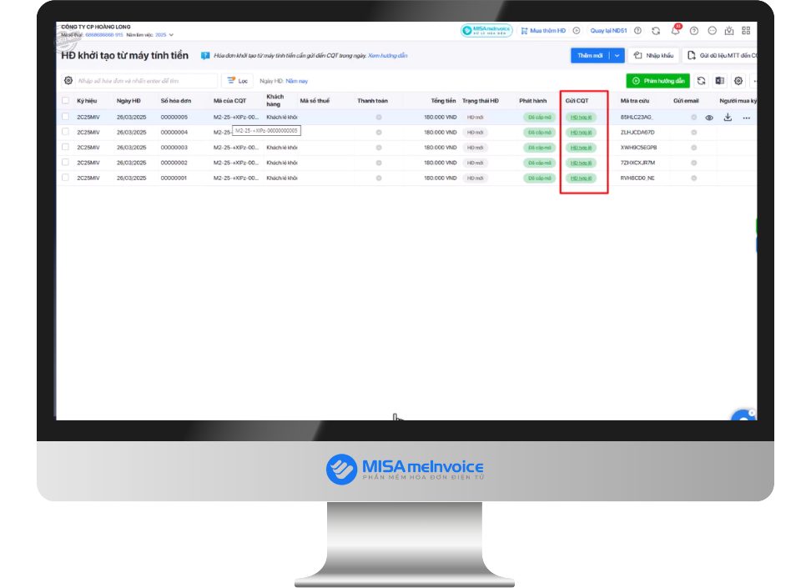Select the checkbox for invoice 00000001
This screenshot has height=588, width=811.
[65, 178]
